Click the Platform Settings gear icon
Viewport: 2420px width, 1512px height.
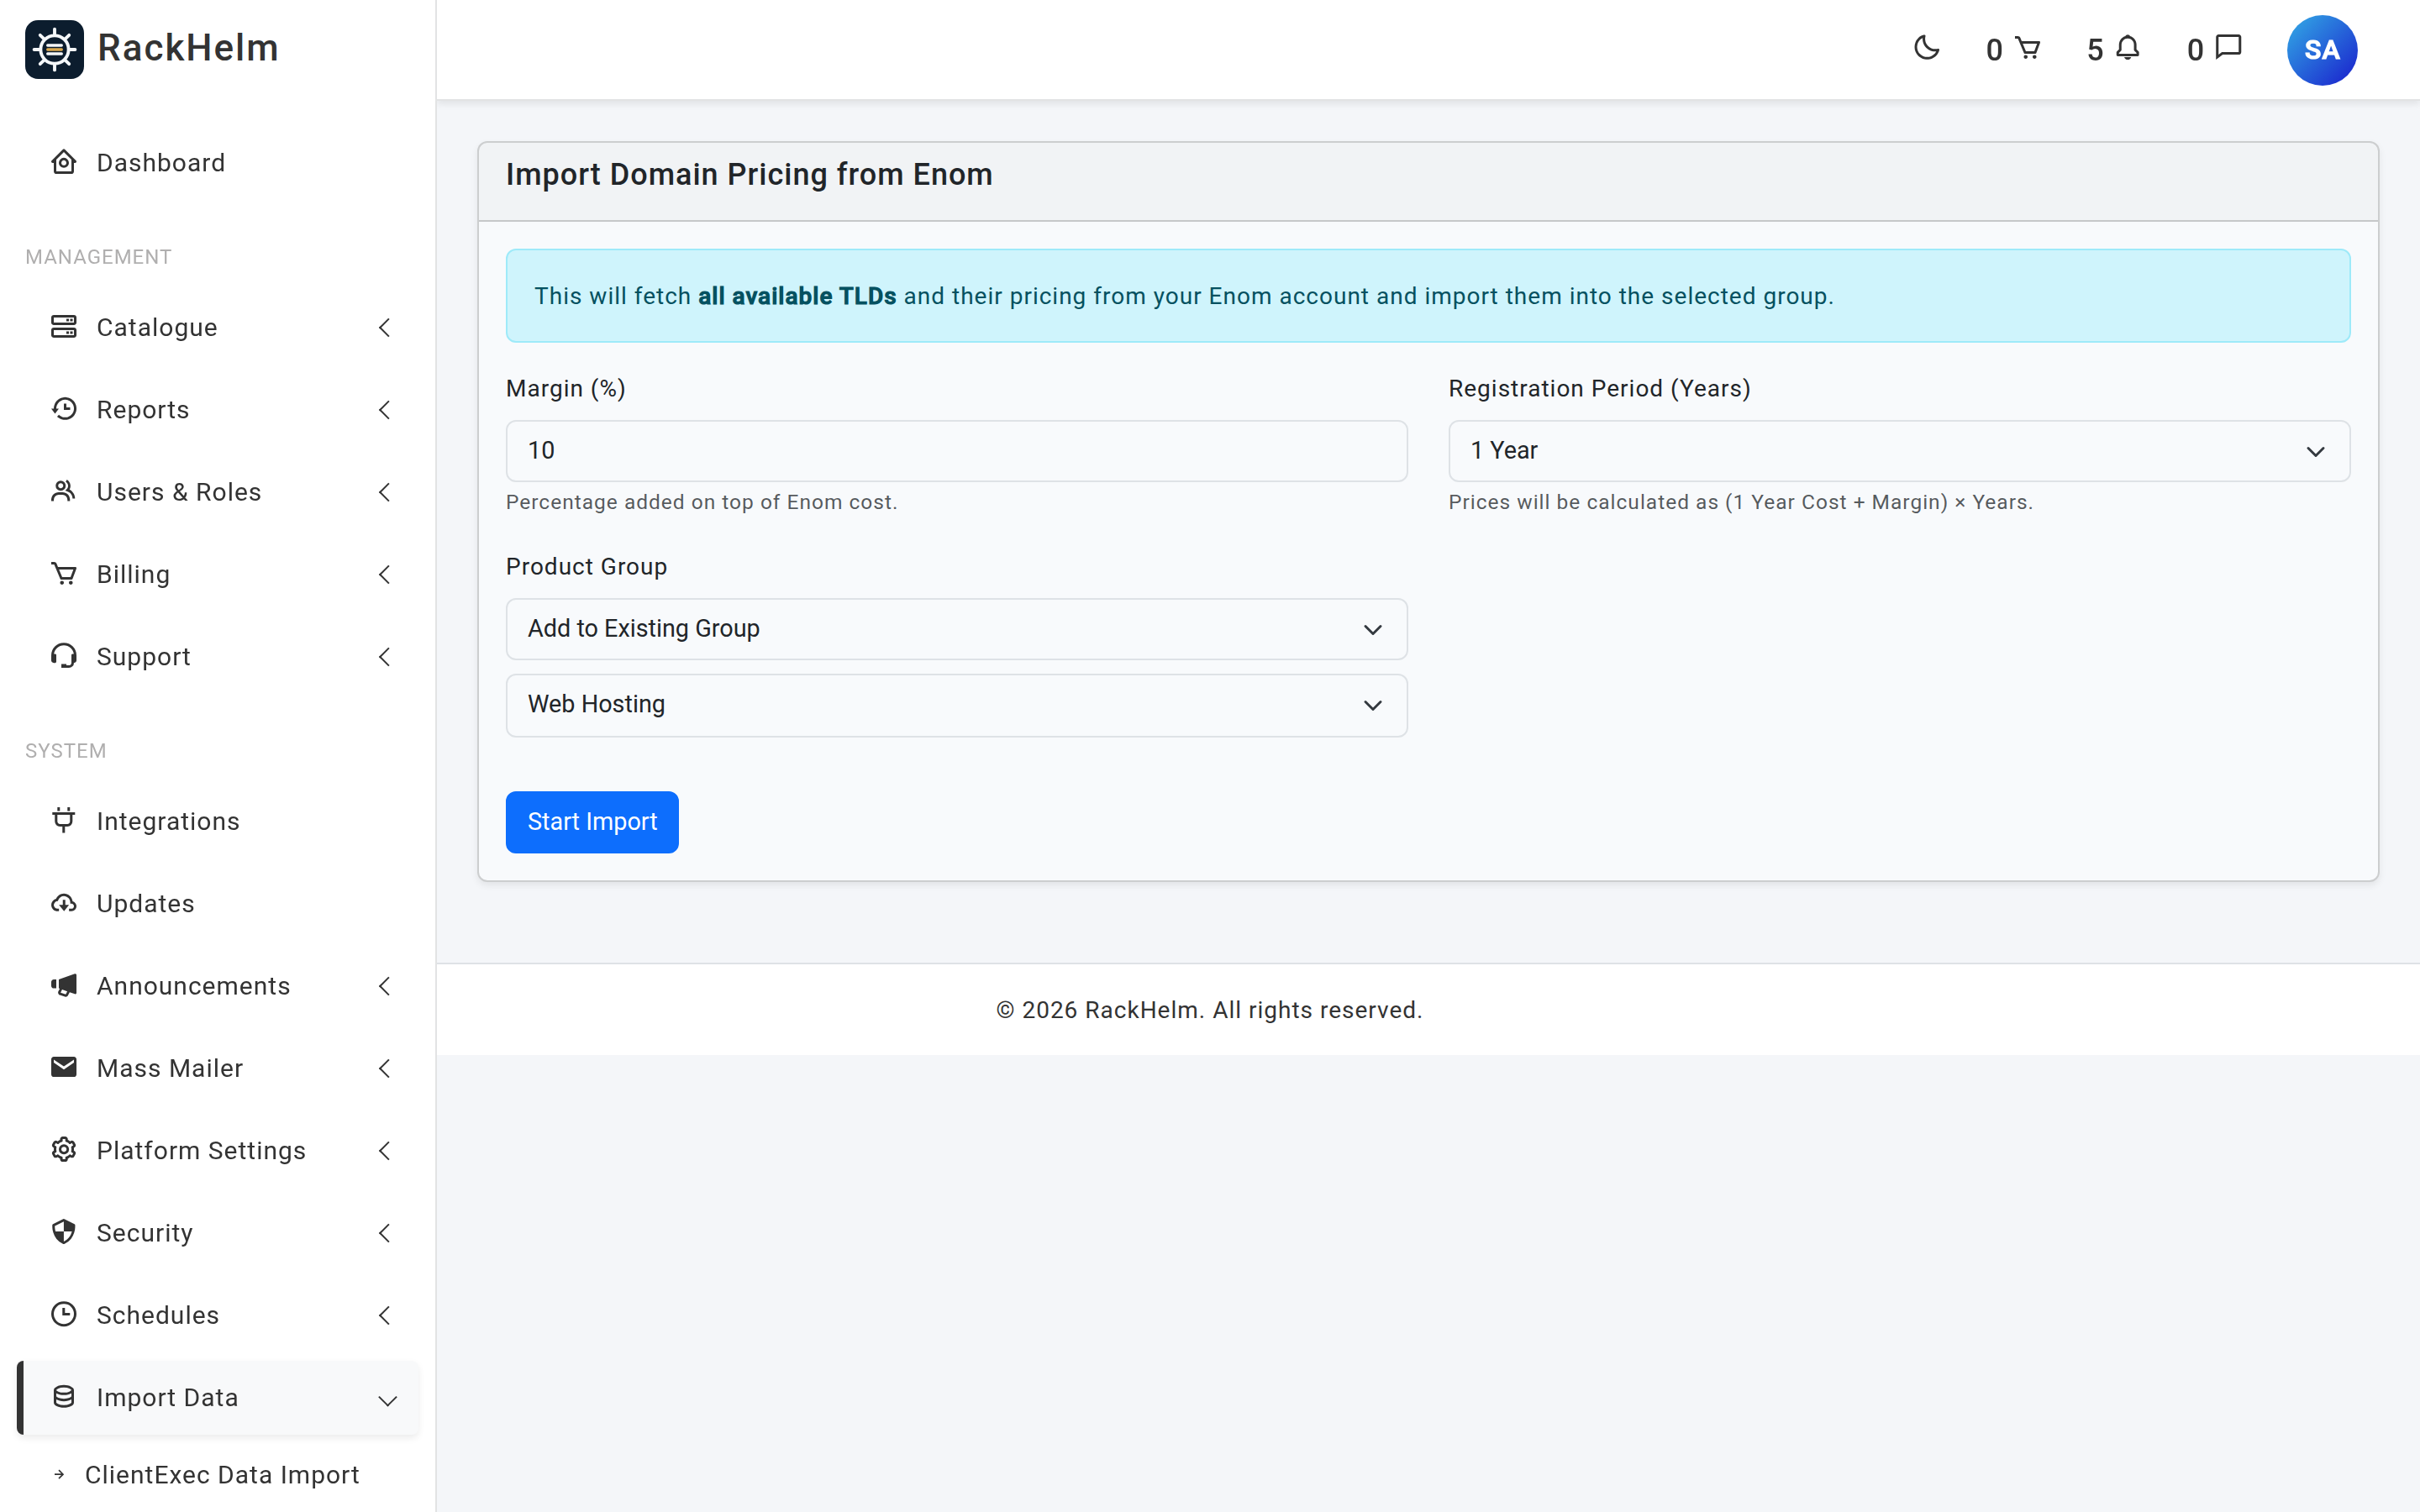[64, 1150]
